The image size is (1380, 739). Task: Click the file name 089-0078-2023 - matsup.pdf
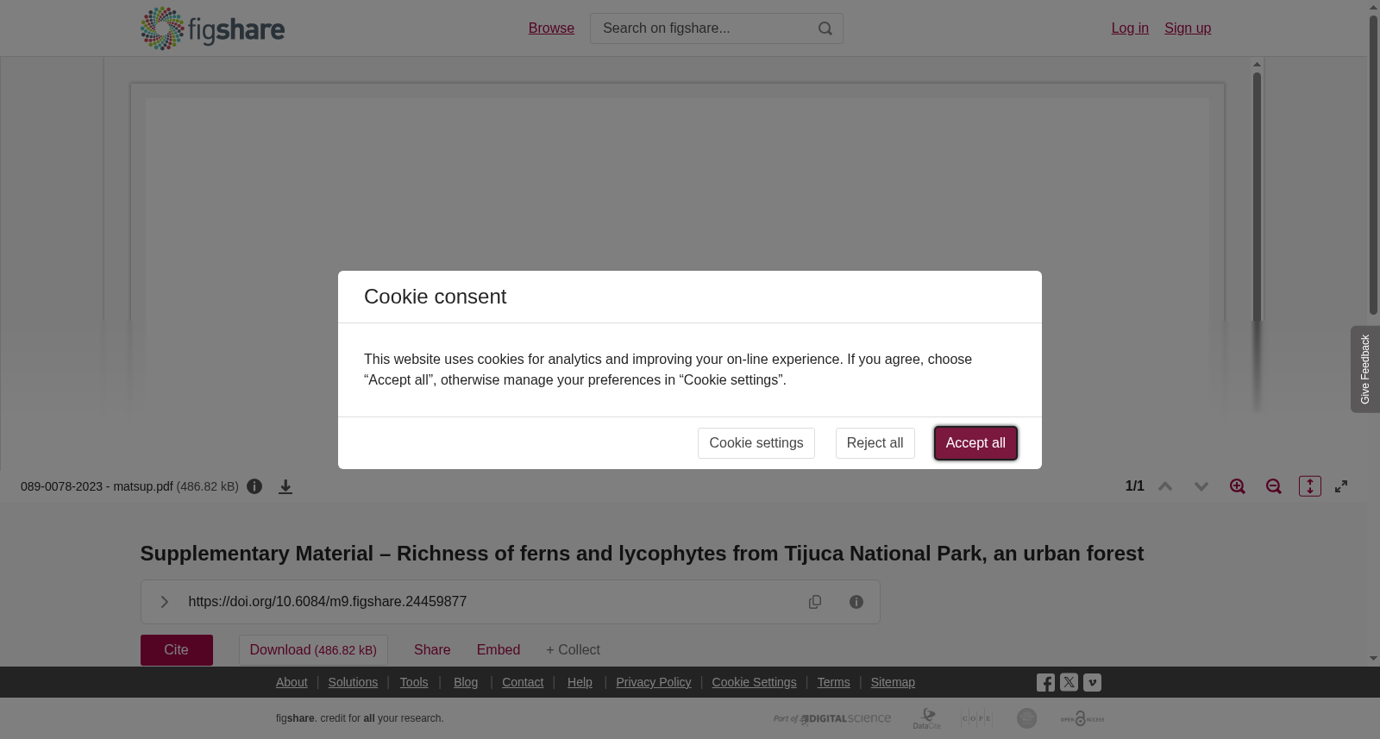97,486
